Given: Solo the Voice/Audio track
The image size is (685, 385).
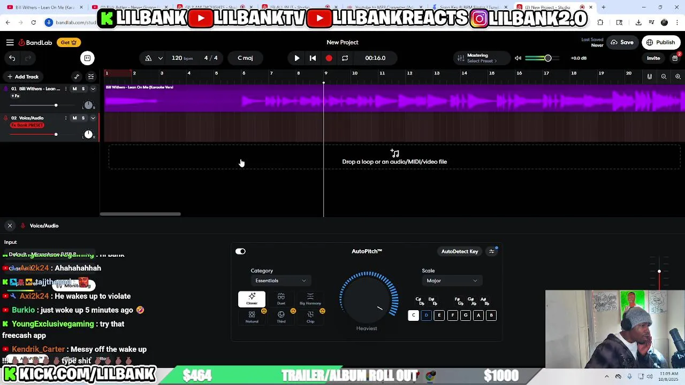Looking at the screenshot, I should tap(83, 118).
